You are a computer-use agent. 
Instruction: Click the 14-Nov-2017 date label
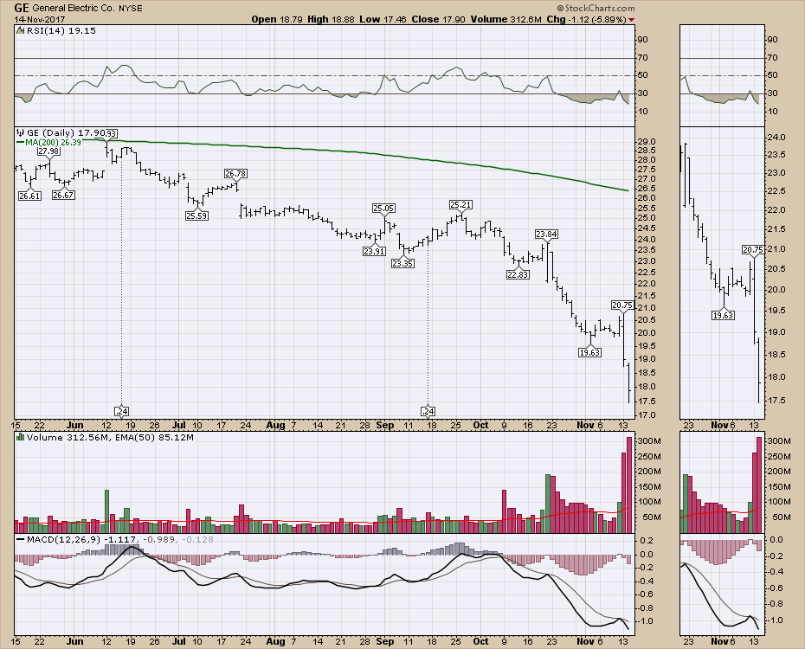39,20
